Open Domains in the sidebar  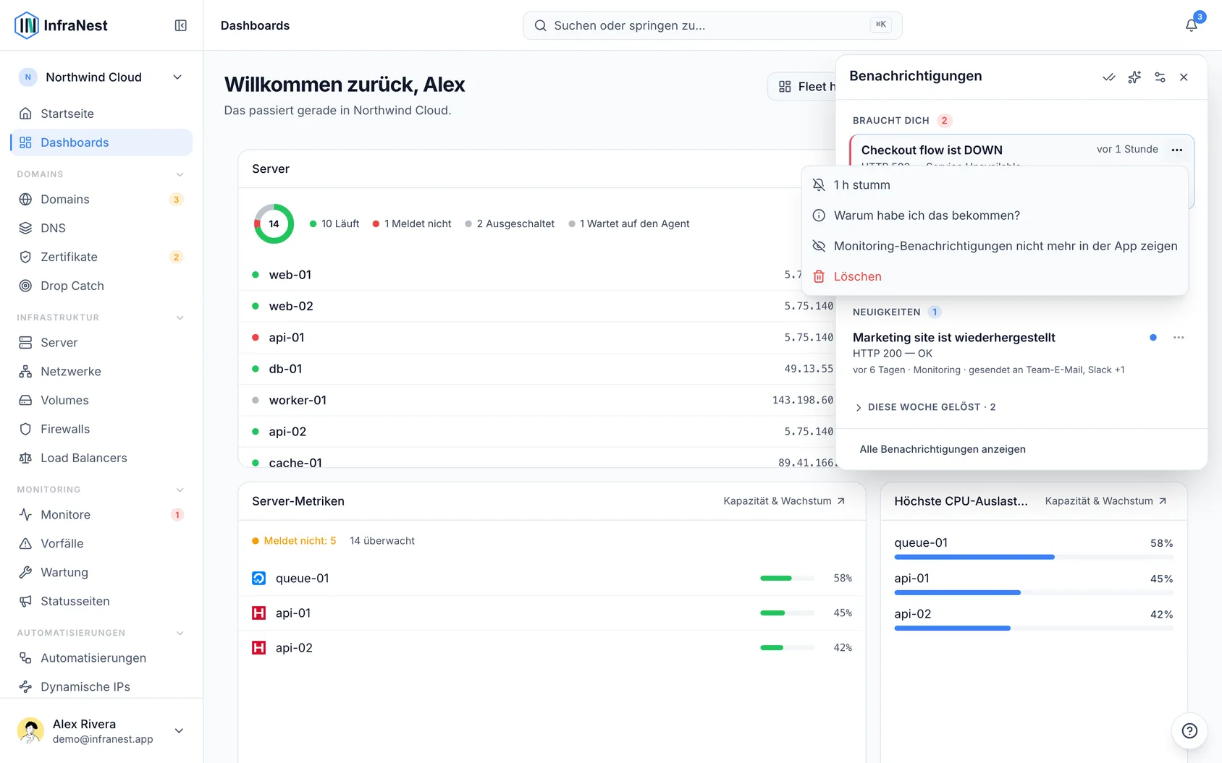[x=101, y=199]
